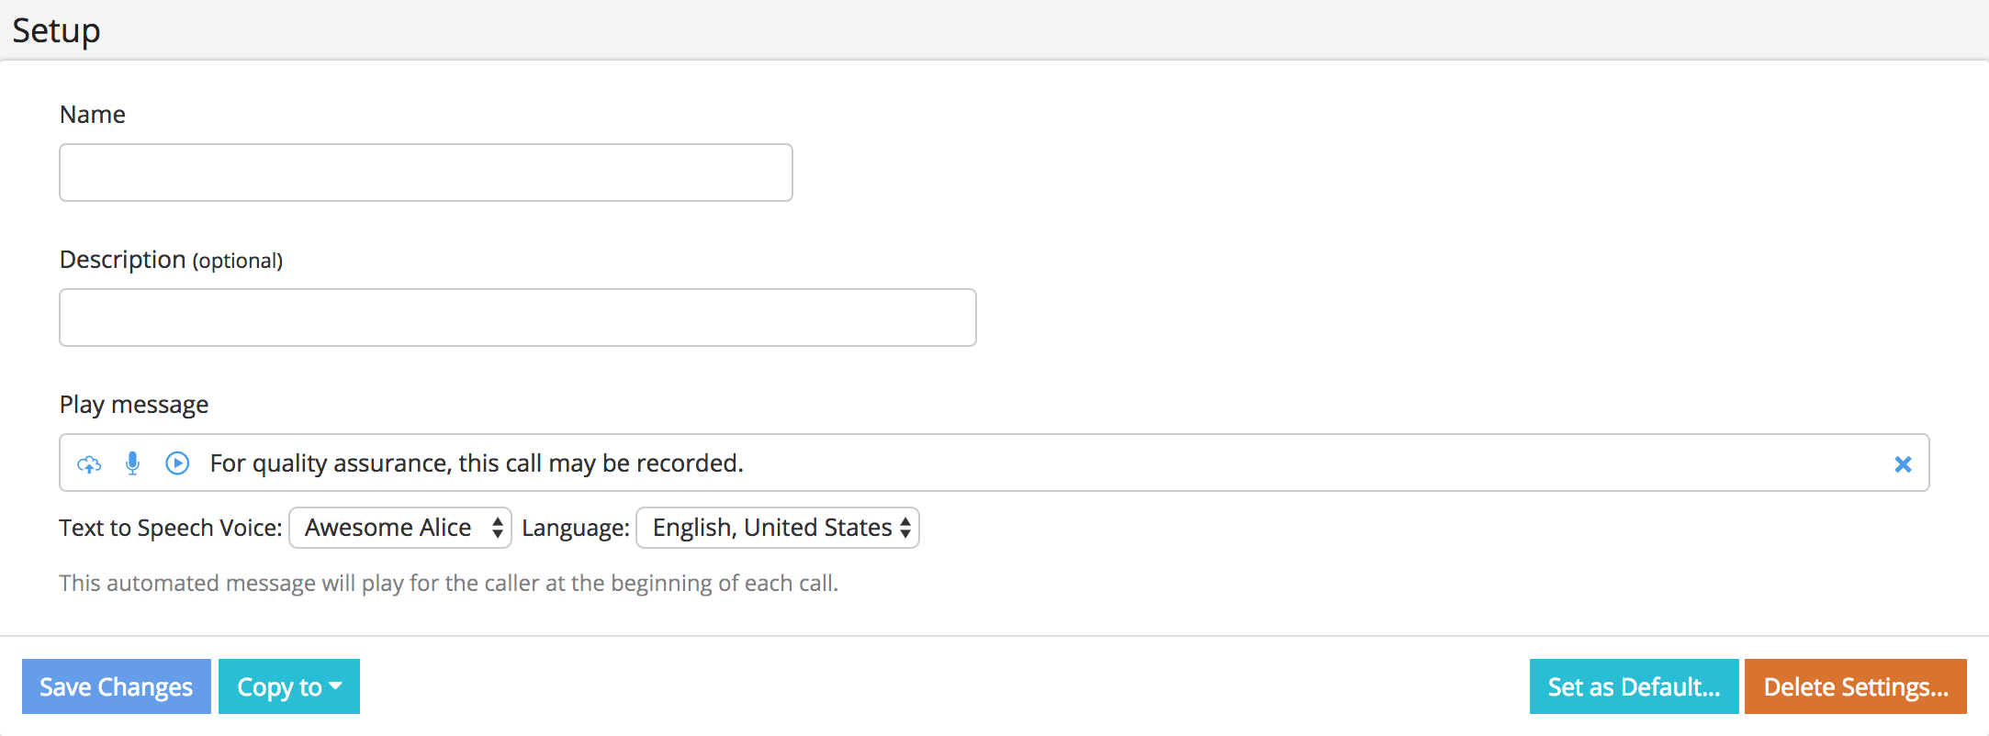1989x736 pixels.
Task: Click the Play message label
Action: tap(134, 405)
